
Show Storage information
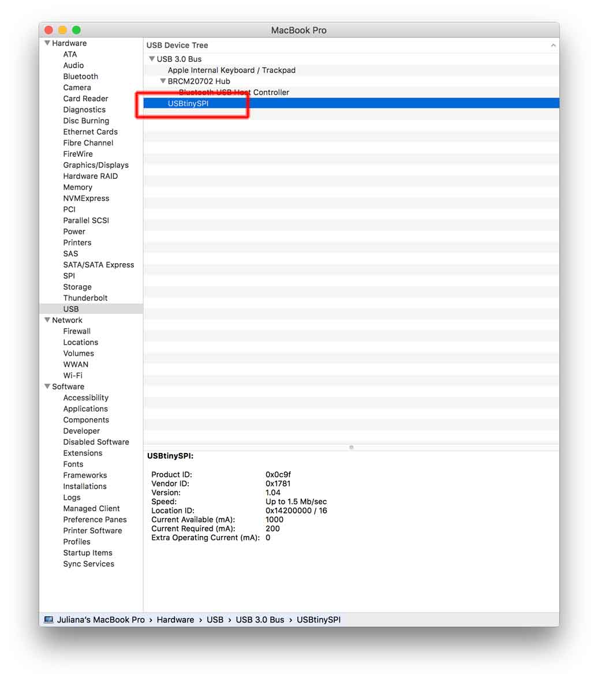77,287
